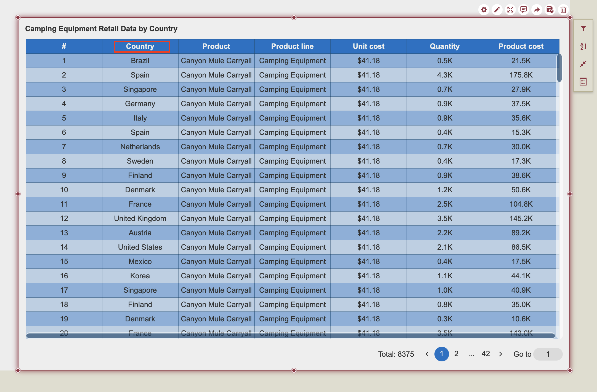Screen dimensions: 597x392
Task: Open the filter funnel icon
Action: click(x=583, y=29)
